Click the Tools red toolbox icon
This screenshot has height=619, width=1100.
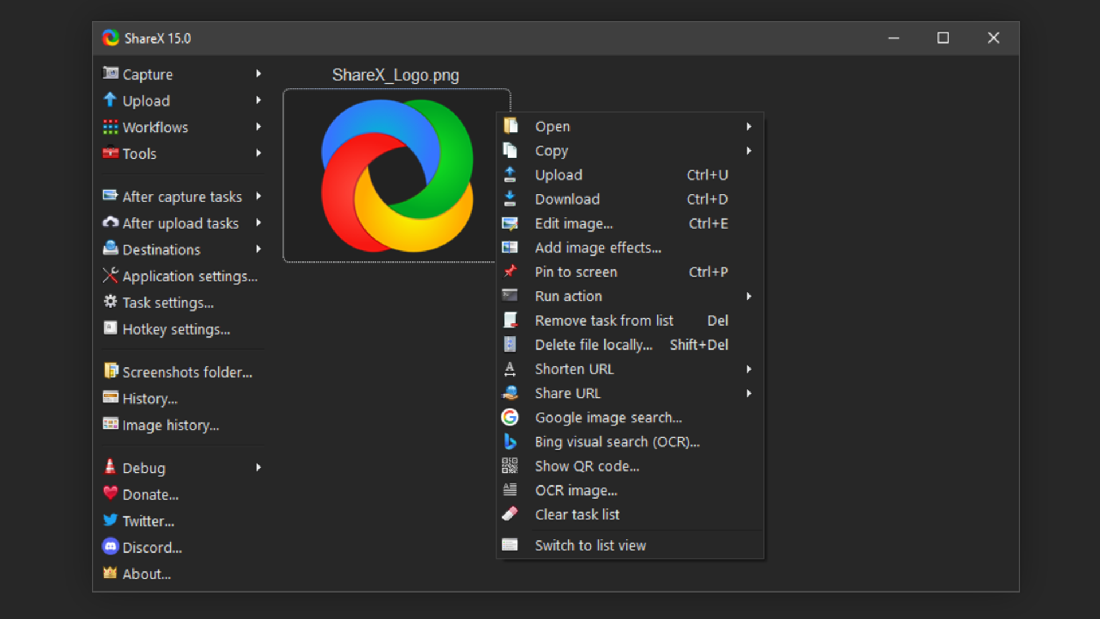click(110, 153)
